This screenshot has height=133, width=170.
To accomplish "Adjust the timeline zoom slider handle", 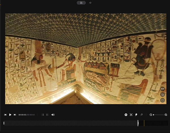I will (x=153, y=115).
